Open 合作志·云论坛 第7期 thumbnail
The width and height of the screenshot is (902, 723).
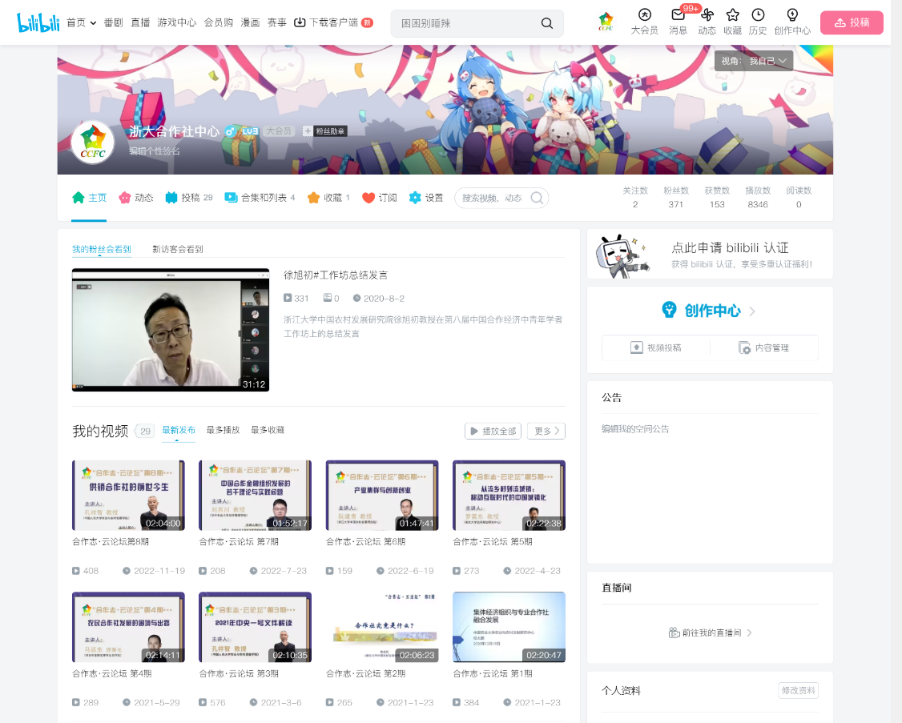click(x=255, y=496)
